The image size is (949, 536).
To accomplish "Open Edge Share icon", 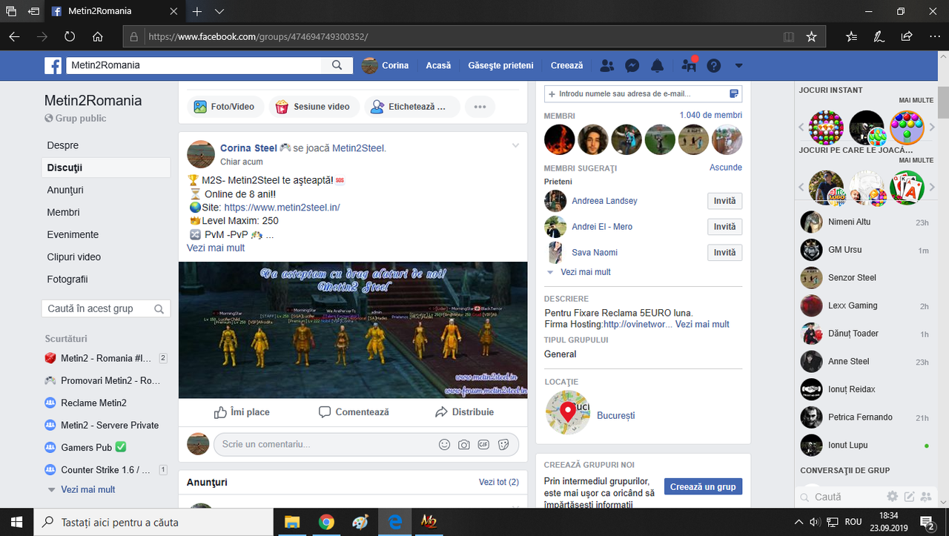I will pyautogui.click(x=906, y=36).
